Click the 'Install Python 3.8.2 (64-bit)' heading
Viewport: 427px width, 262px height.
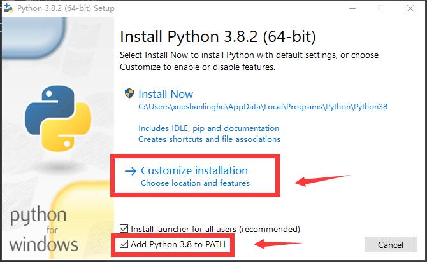pos(218,36)
